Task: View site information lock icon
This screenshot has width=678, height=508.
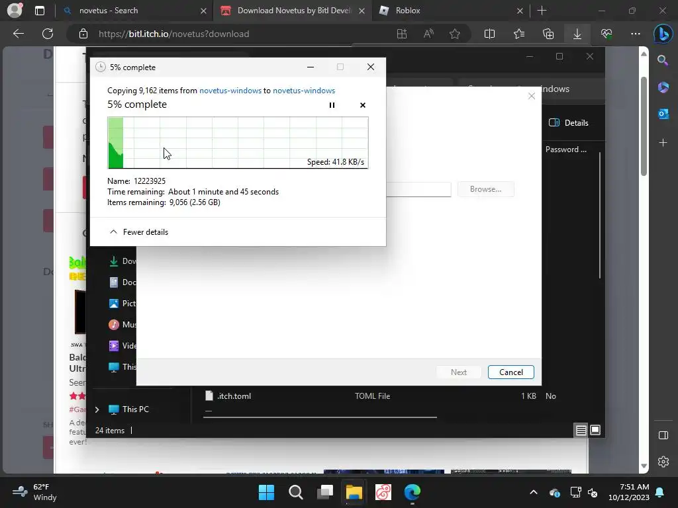Action: [x=83, y=34]
